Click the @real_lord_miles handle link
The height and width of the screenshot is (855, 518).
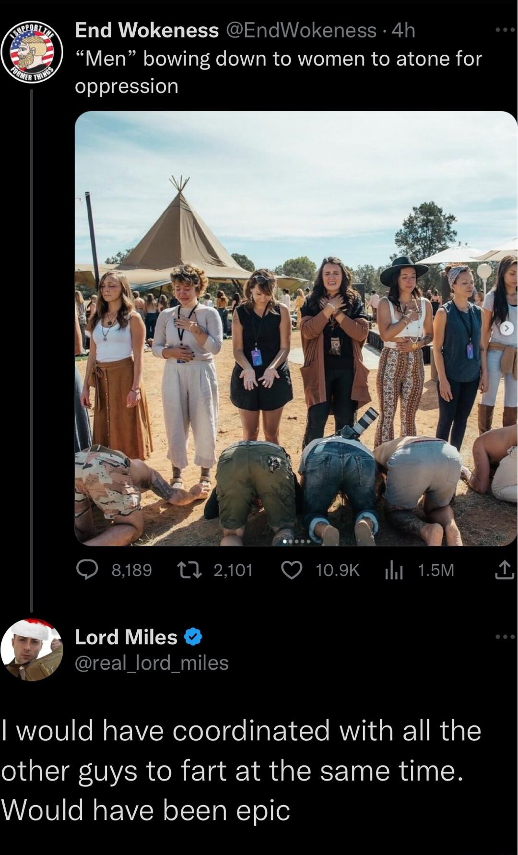coord(150,664)
